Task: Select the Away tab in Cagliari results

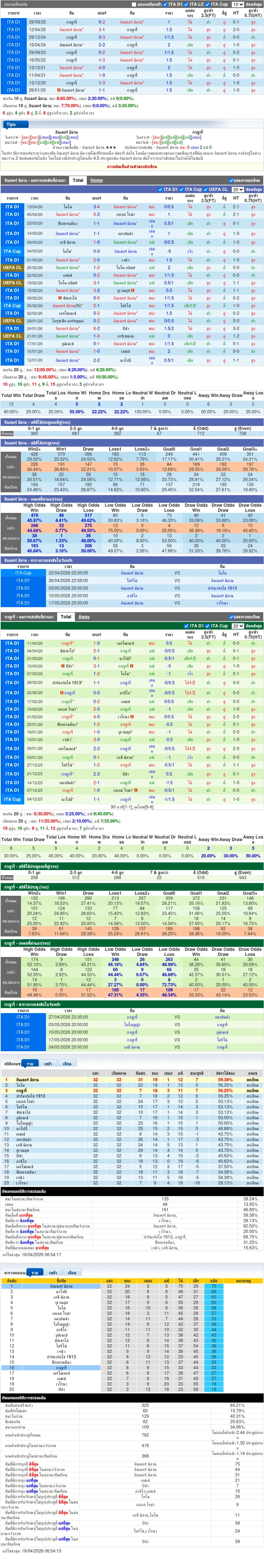Action: tap(84, 617)
